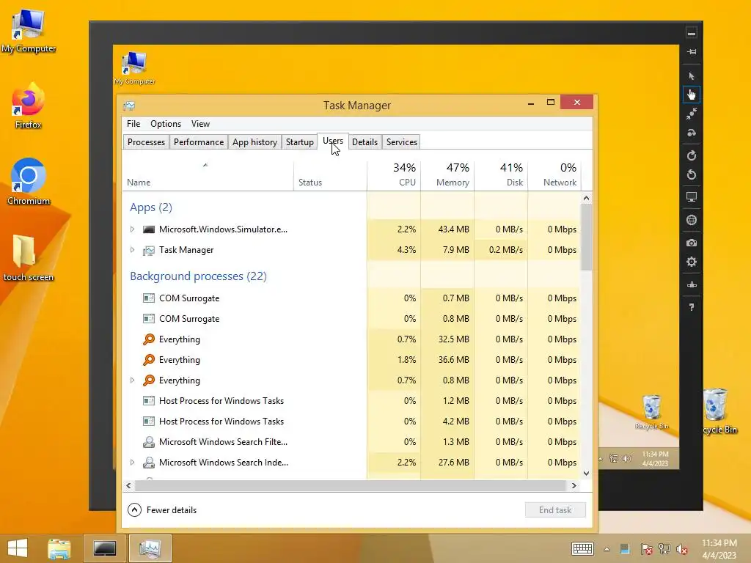Click horizontal scrollbar left arrow
Image resolution: width=751 pixels, height=563 pixels.
[x=128, y=485]
